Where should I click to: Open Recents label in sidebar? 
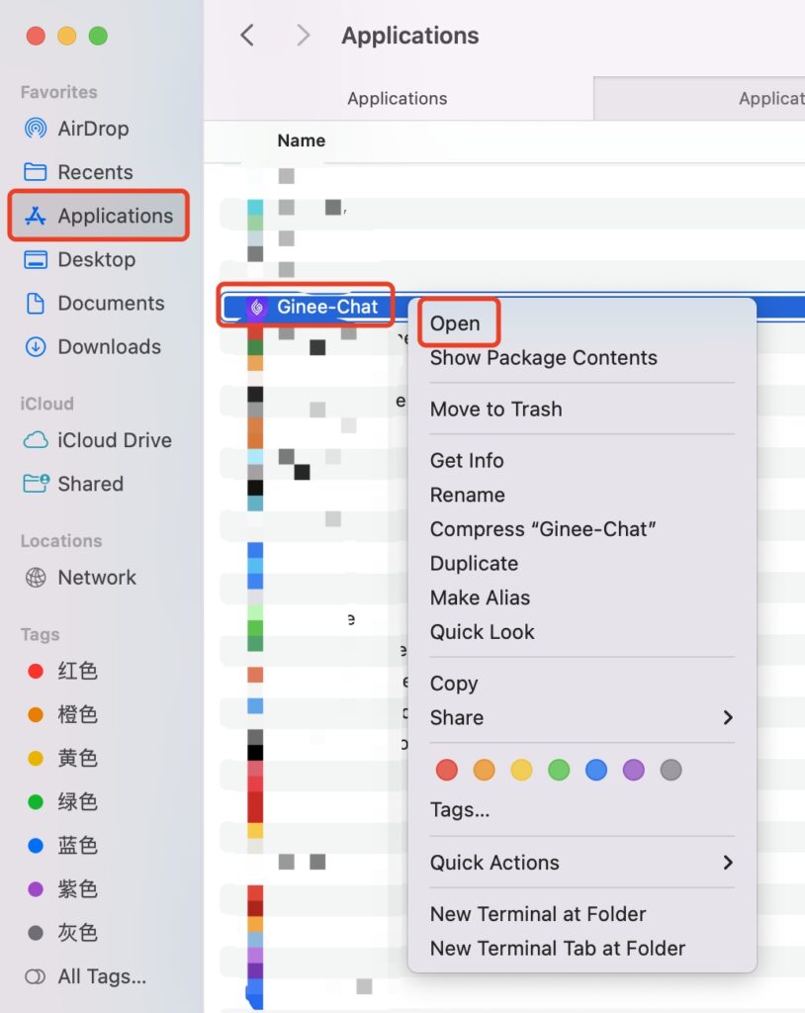[96, 172]
